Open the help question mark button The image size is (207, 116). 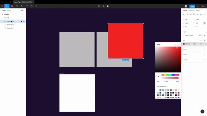tap(202, 111)
